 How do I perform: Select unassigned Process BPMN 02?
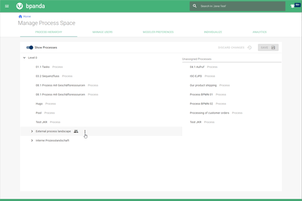(x=232, y=103)
